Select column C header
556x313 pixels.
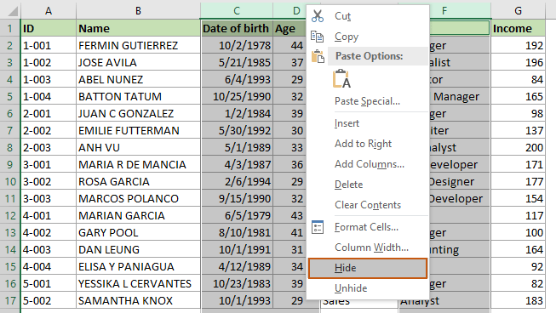[237, 11]
